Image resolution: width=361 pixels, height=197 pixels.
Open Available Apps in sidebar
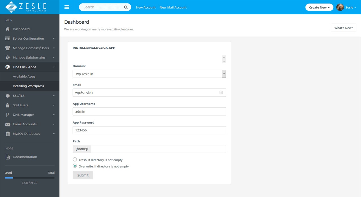click(x=24, y=77)
